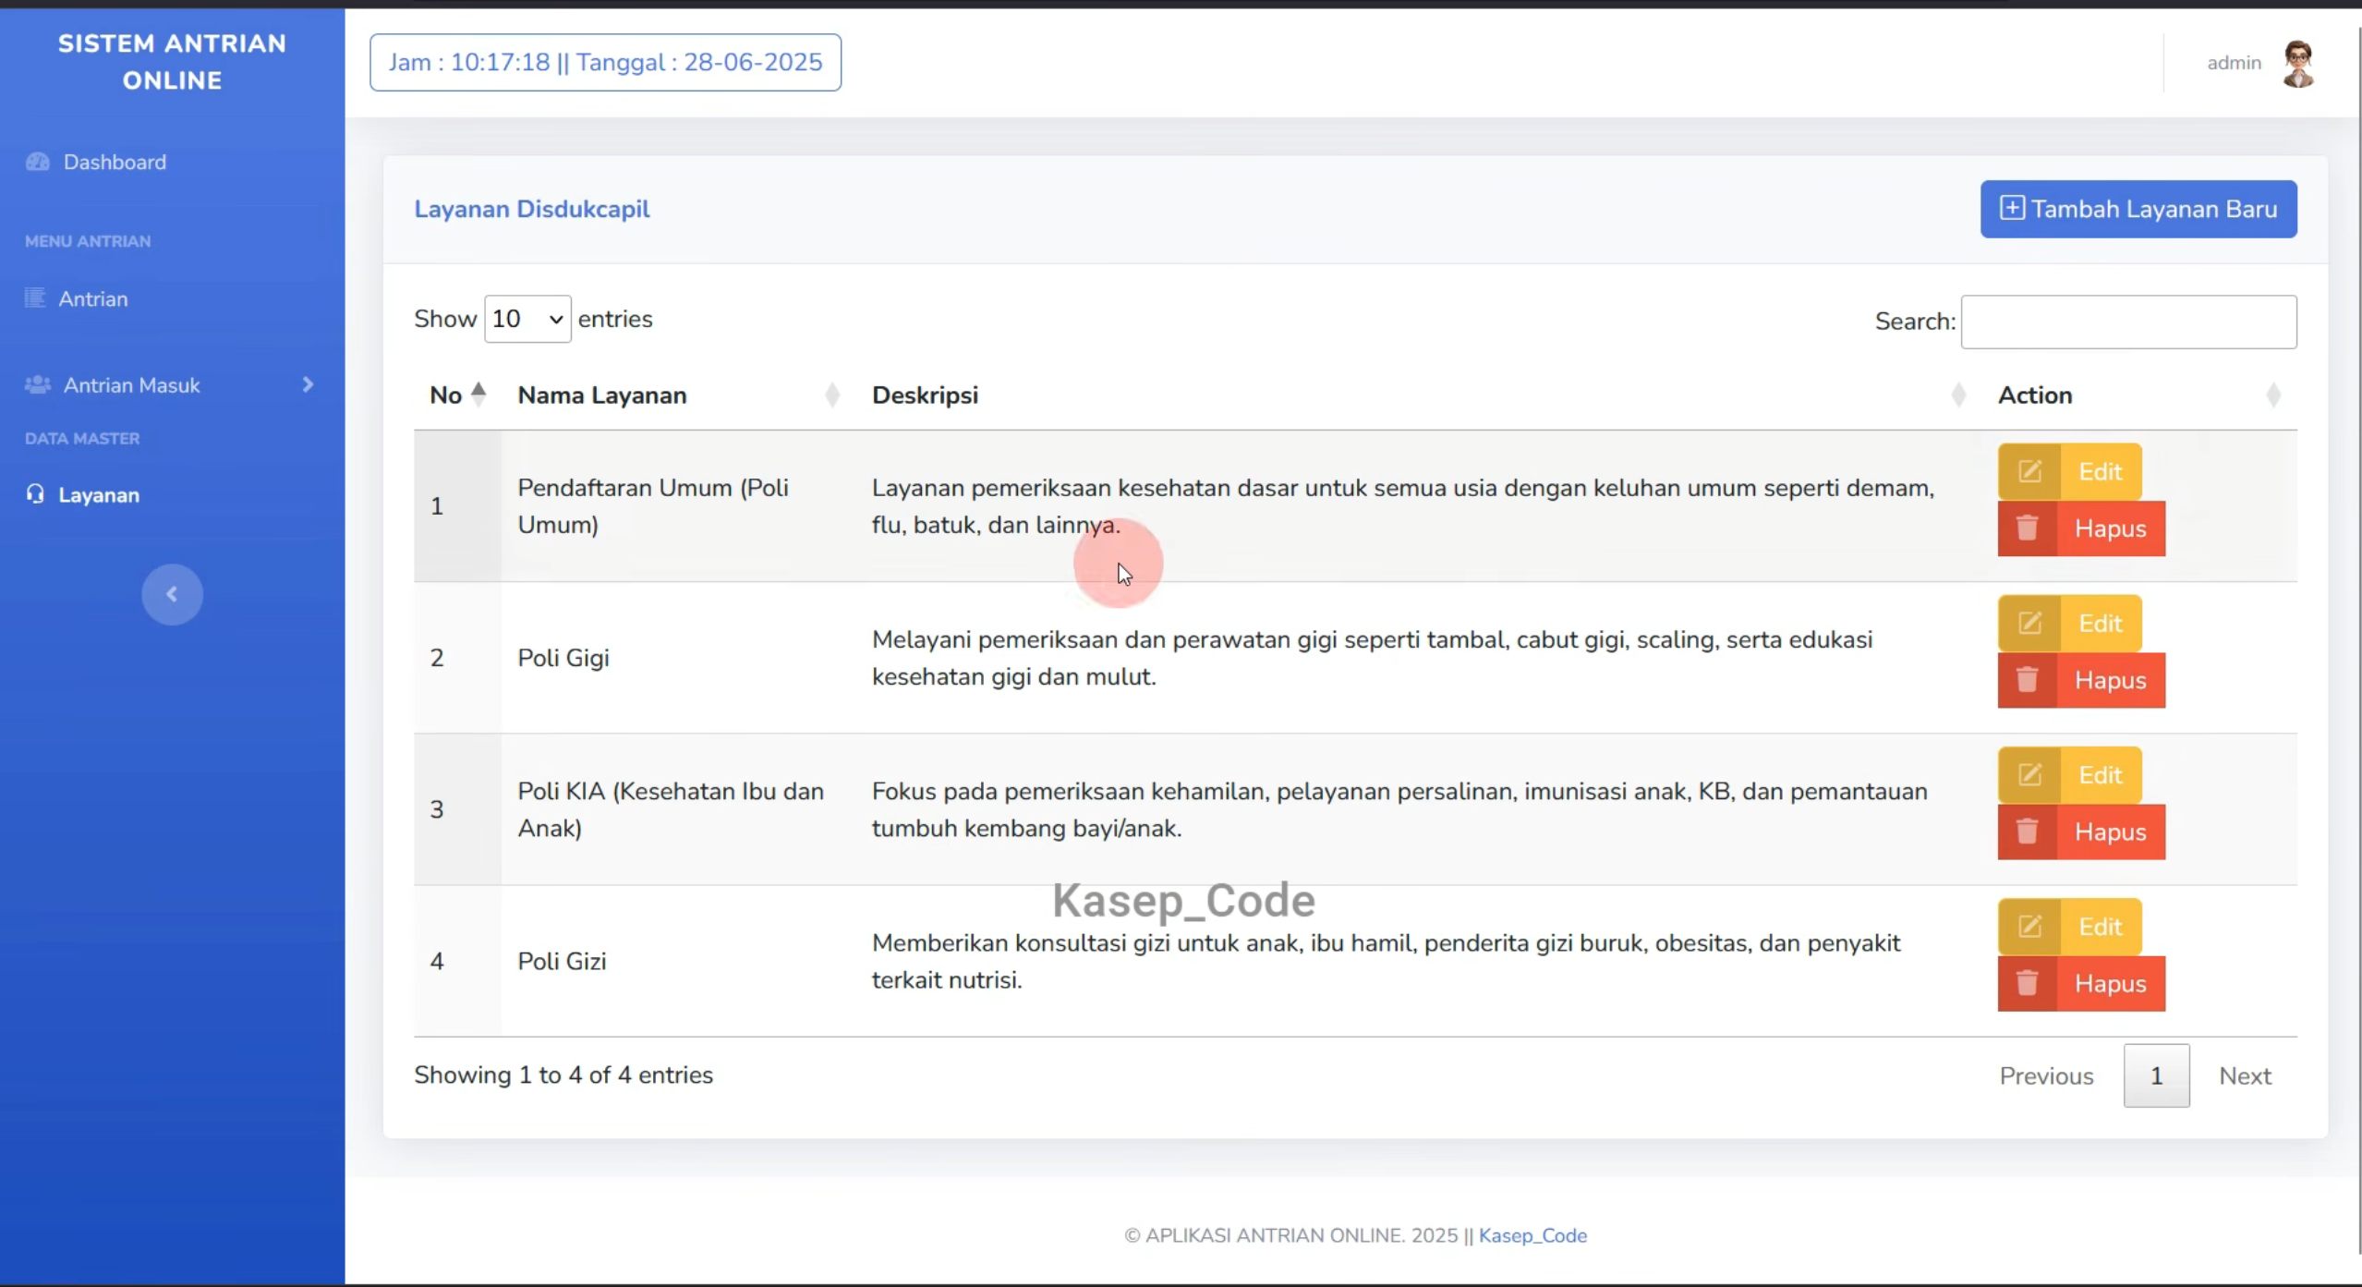
Task: Click the admin username text
Action: 2234,63
